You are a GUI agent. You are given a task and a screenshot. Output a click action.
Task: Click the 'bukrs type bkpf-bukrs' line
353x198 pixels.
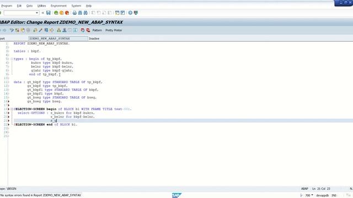pyautogui.click(x=52, y=63)
